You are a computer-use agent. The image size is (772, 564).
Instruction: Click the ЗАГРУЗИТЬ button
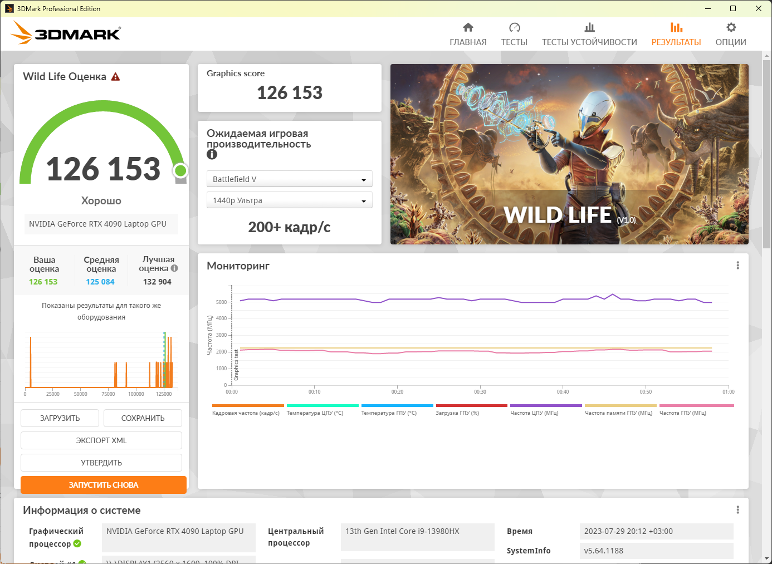tap(60, 418)
